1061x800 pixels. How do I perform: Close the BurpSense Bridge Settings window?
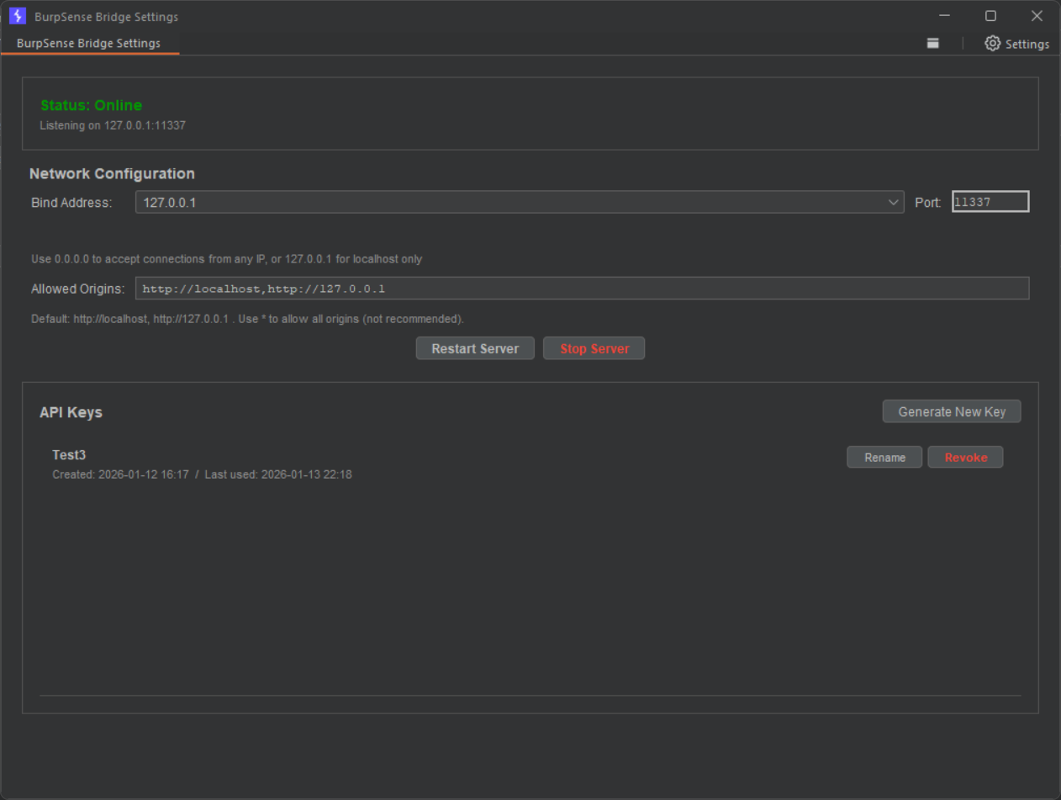coord(1037,16)
